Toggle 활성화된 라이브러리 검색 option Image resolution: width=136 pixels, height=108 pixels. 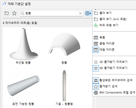114,80
